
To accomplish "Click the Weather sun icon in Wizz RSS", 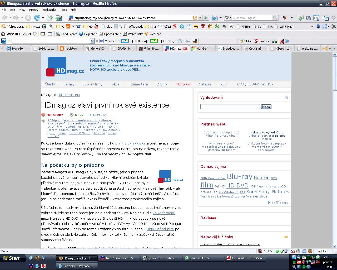I will 146,34.
